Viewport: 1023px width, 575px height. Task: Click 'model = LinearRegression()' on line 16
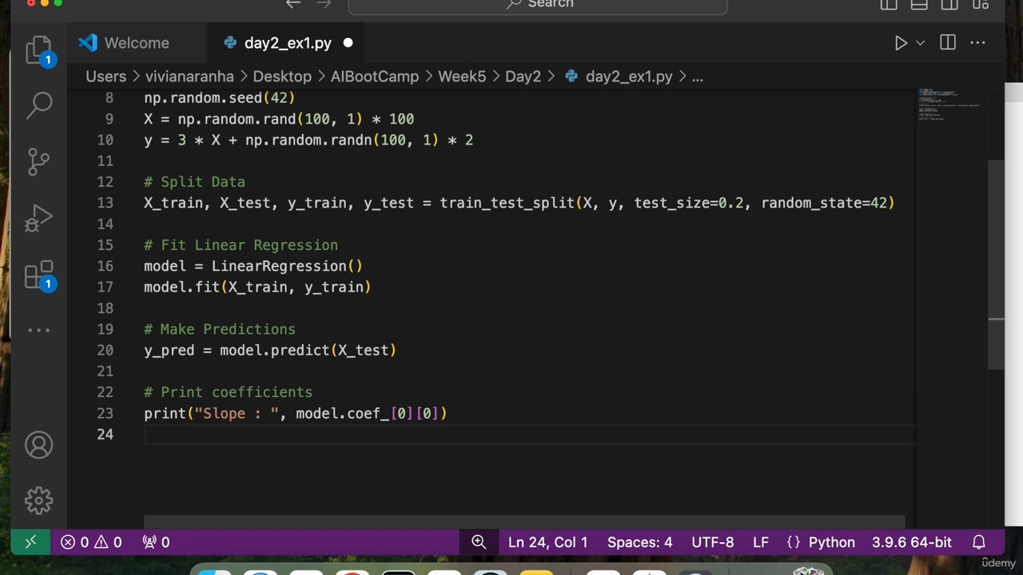click(253, 266)
